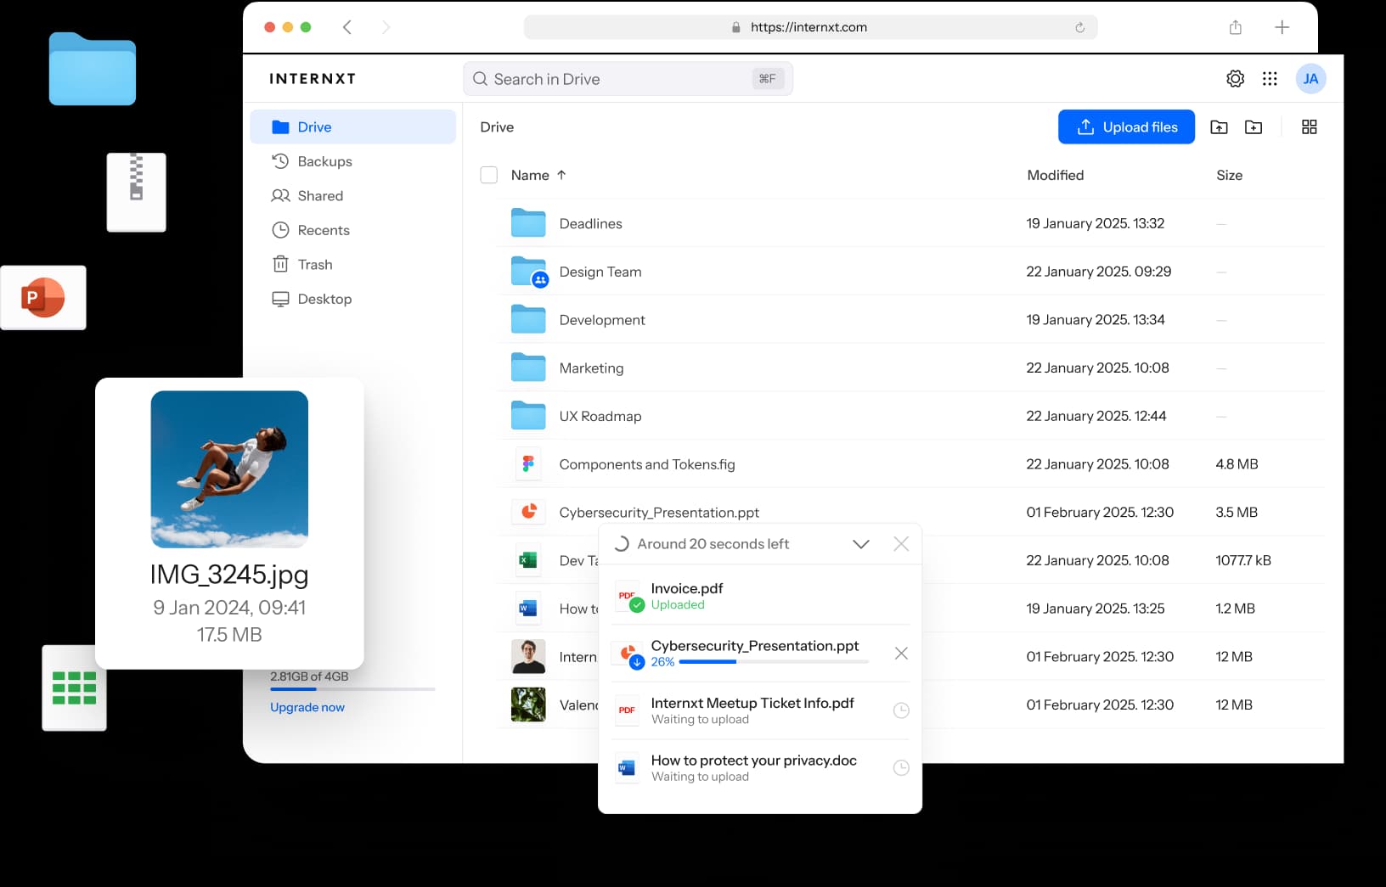Switch to grid view layout

[1309, 126]
